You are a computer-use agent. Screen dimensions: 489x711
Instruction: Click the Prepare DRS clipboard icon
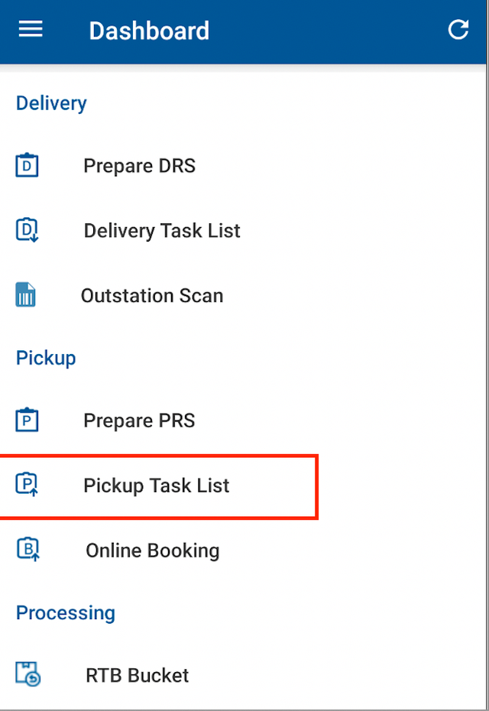click(28, 165)
